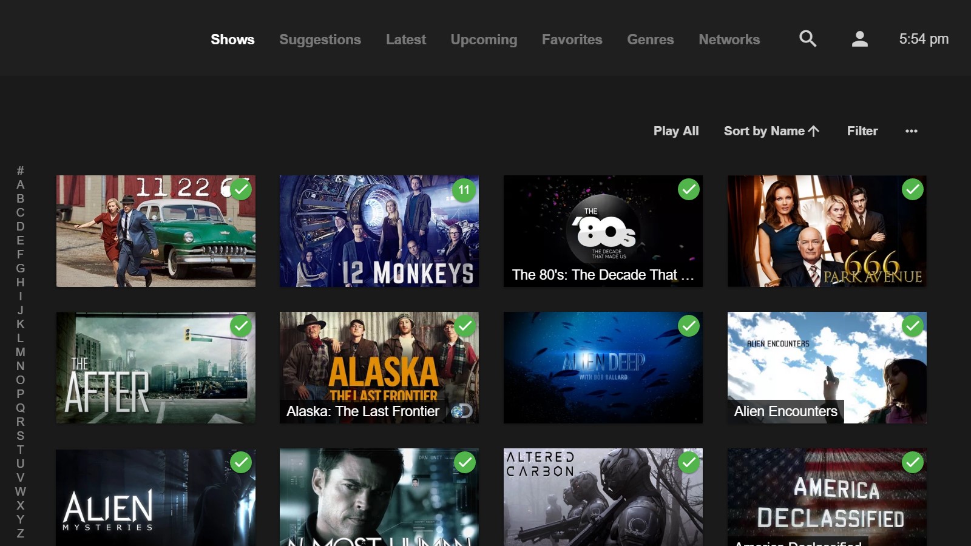Jump to letter K in alphabet picker

(x=21, y=324)
